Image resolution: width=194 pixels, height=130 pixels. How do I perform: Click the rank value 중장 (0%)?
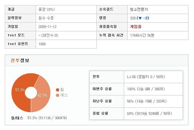click(47, 10)
